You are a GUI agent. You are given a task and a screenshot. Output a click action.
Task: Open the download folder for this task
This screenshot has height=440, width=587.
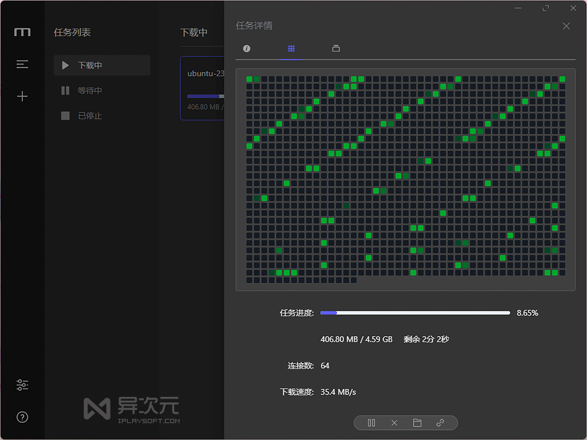[417, 423]
